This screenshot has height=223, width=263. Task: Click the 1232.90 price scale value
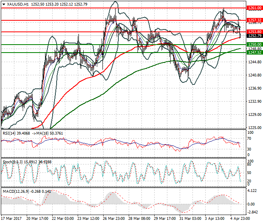point(255,102)
